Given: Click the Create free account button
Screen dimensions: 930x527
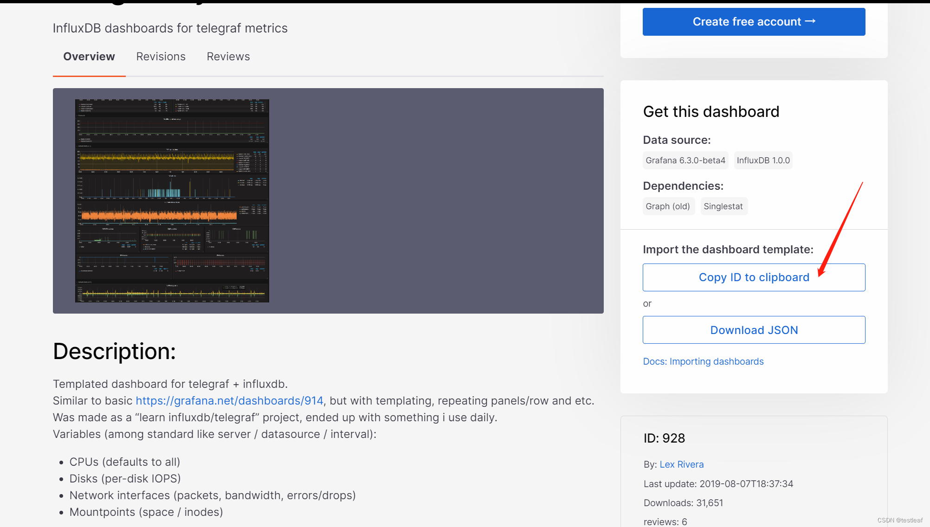Looking at the screenshot, I should point(754,22).
